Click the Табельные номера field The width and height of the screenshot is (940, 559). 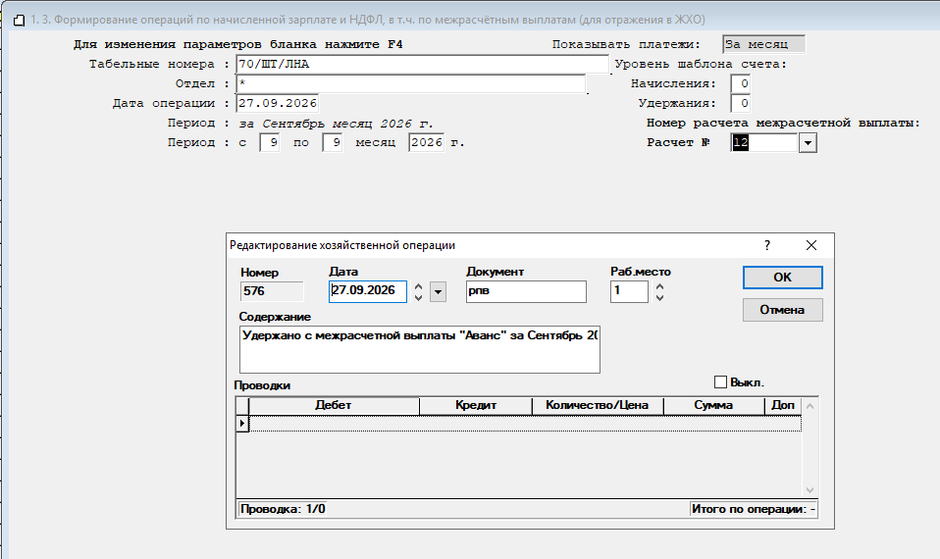[422, 64]
